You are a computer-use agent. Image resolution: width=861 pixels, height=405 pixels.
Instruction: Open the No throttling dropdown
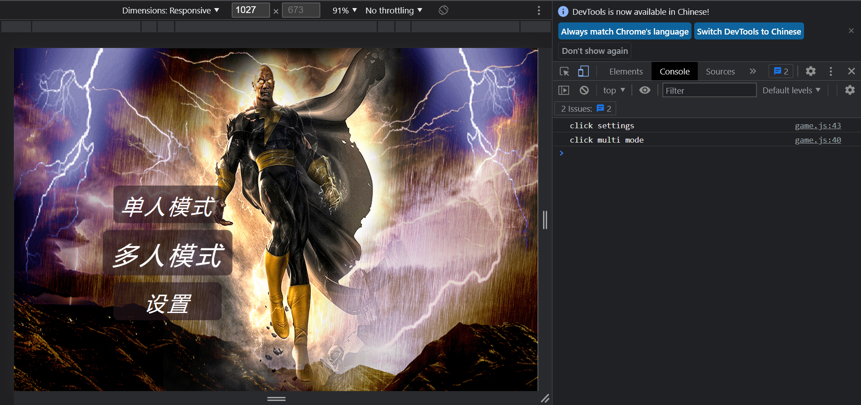click(x=394, y=10)
